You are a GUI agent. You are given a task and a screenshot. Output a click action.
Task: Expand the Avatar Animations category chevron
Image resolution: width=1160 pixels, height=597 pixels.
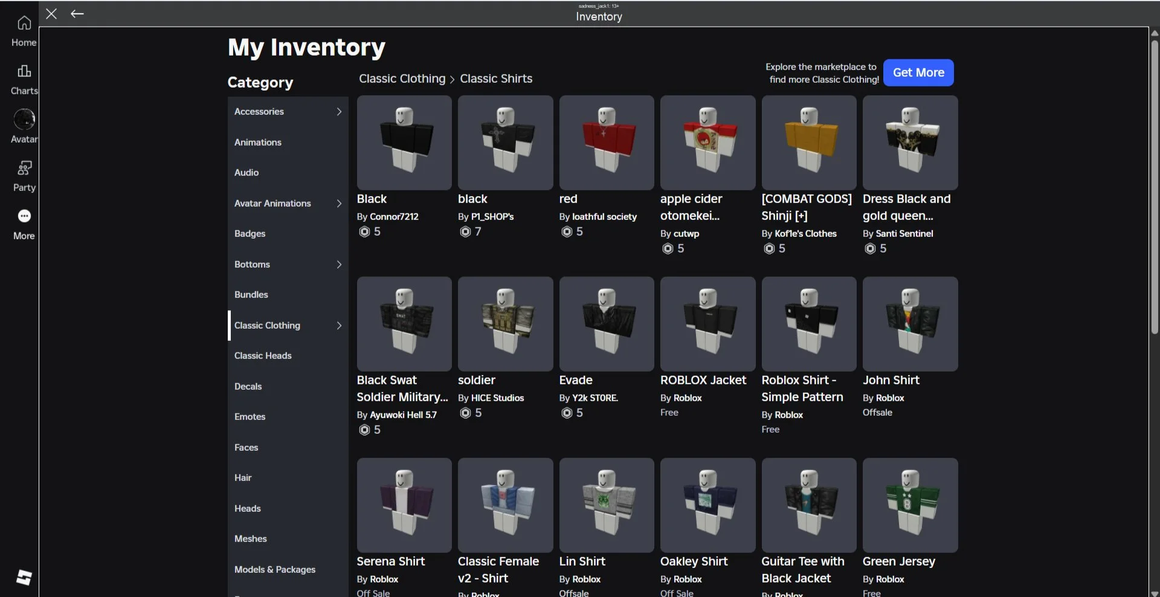point(339,204)
